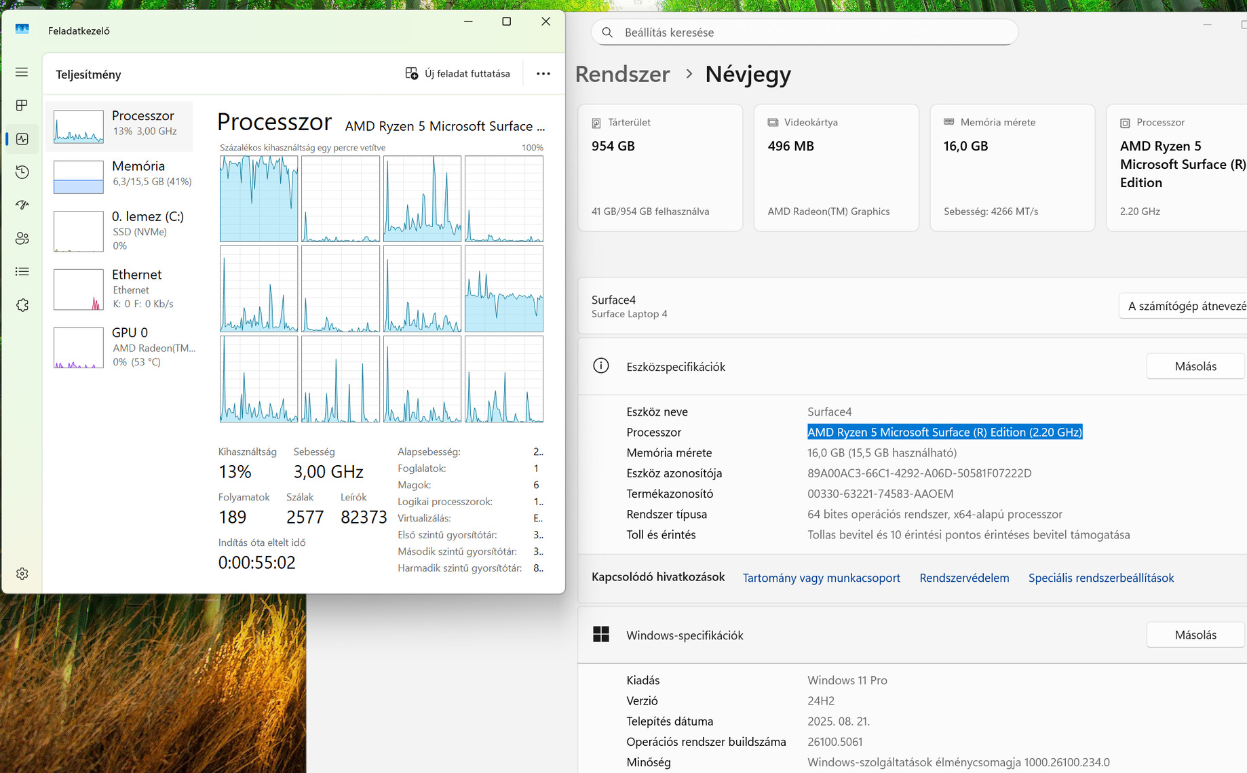Select GPU 0 in the performance list
Image resolution: width=1247 pixels, height=773 pixels.
119,347
